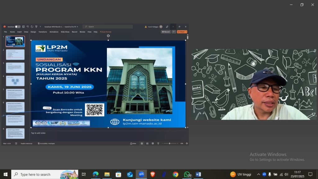Open the Transitions ribbon tab
This screenshot has width=318, height=179.
[x=43, y=32]
